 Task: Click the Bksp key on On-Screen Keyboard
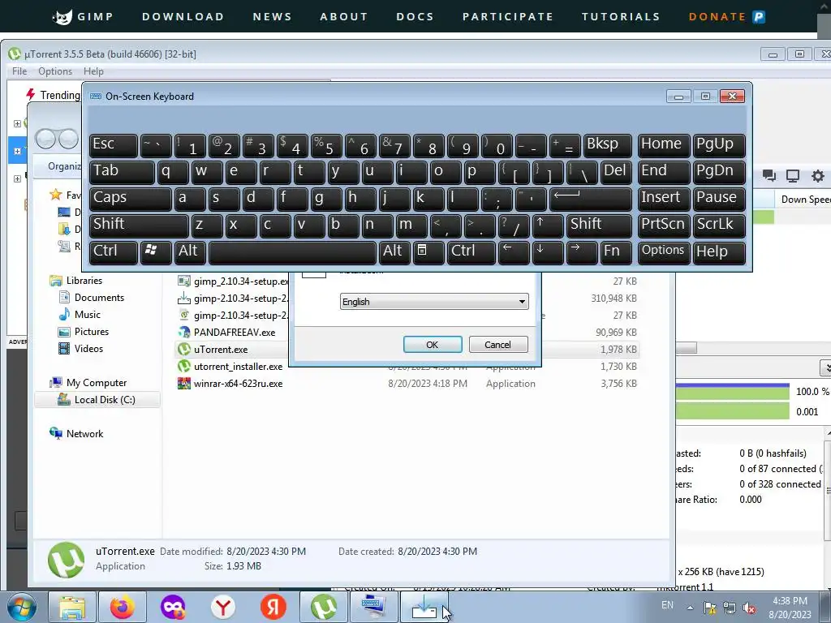(x=607, y=145)
